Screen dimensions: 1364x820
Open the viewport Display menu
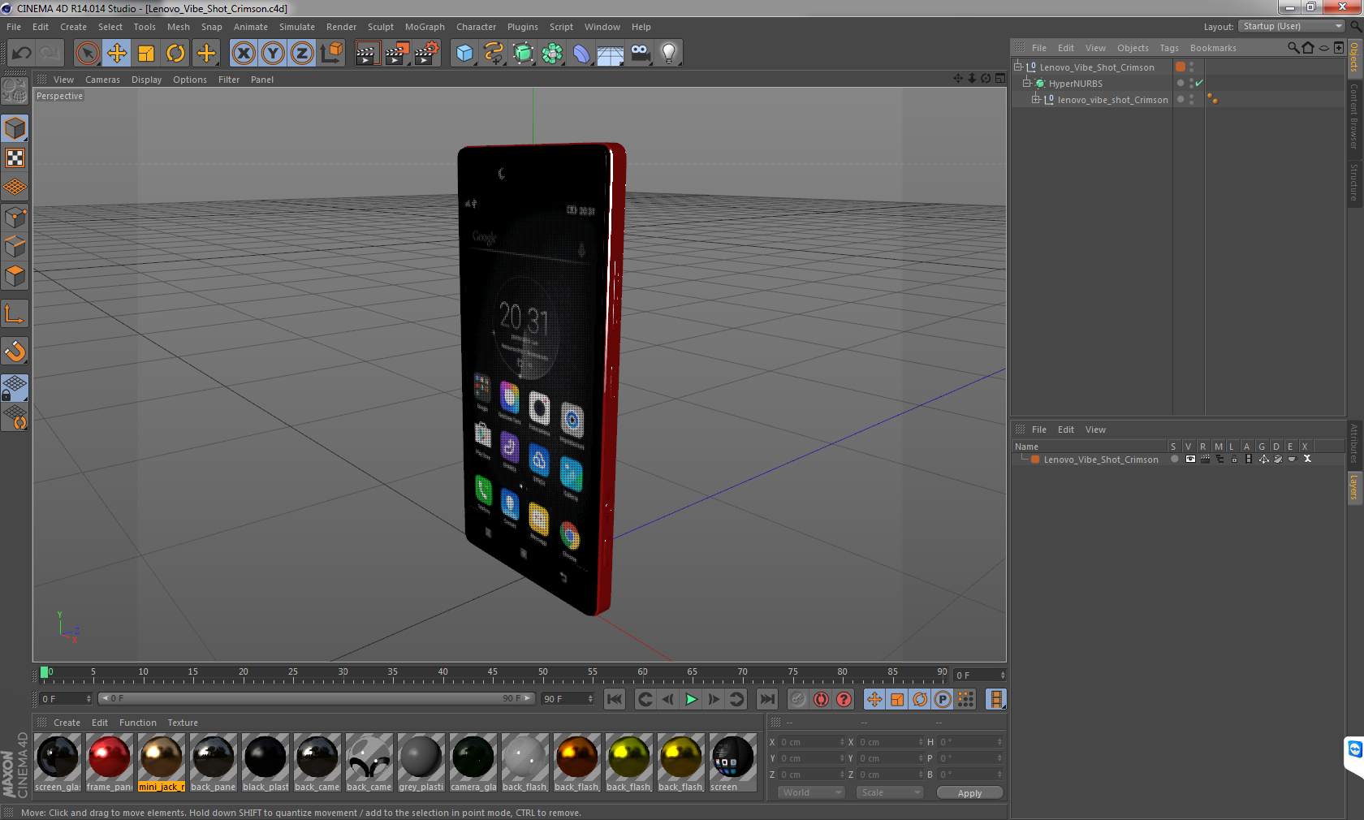[x=147, y=80]
